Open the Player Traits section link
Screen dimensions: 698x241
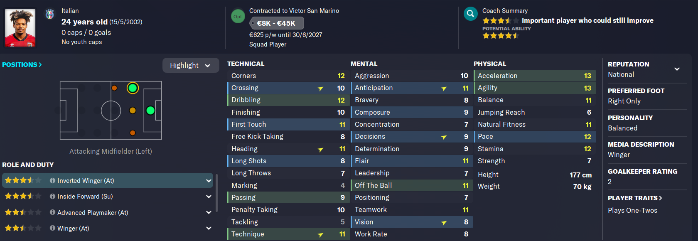click(x=634, y=198)
